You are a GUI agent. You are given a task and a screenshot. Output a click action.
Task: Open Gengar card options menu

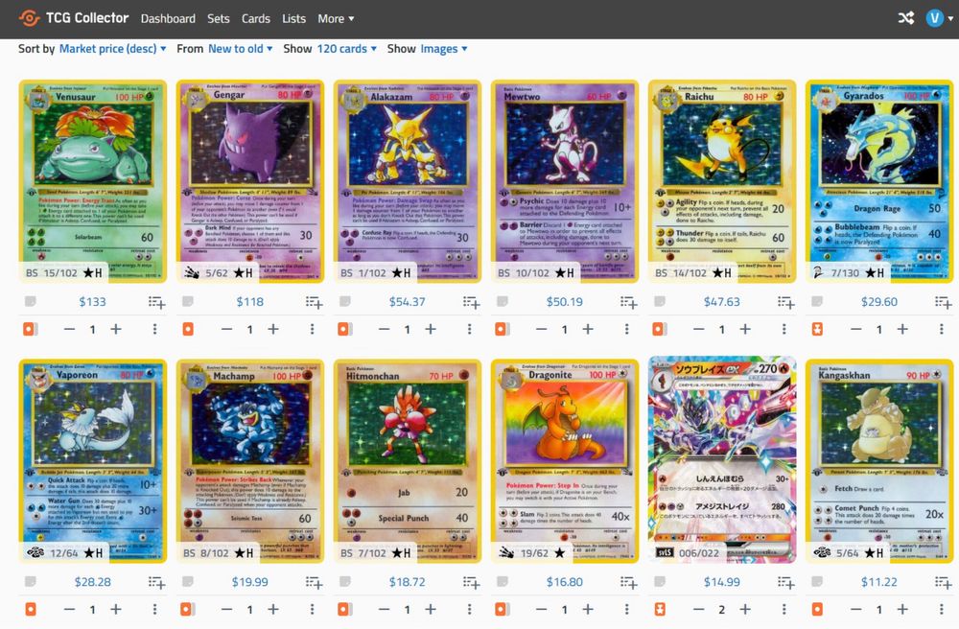pyautogui.click(x=312, y=330)
